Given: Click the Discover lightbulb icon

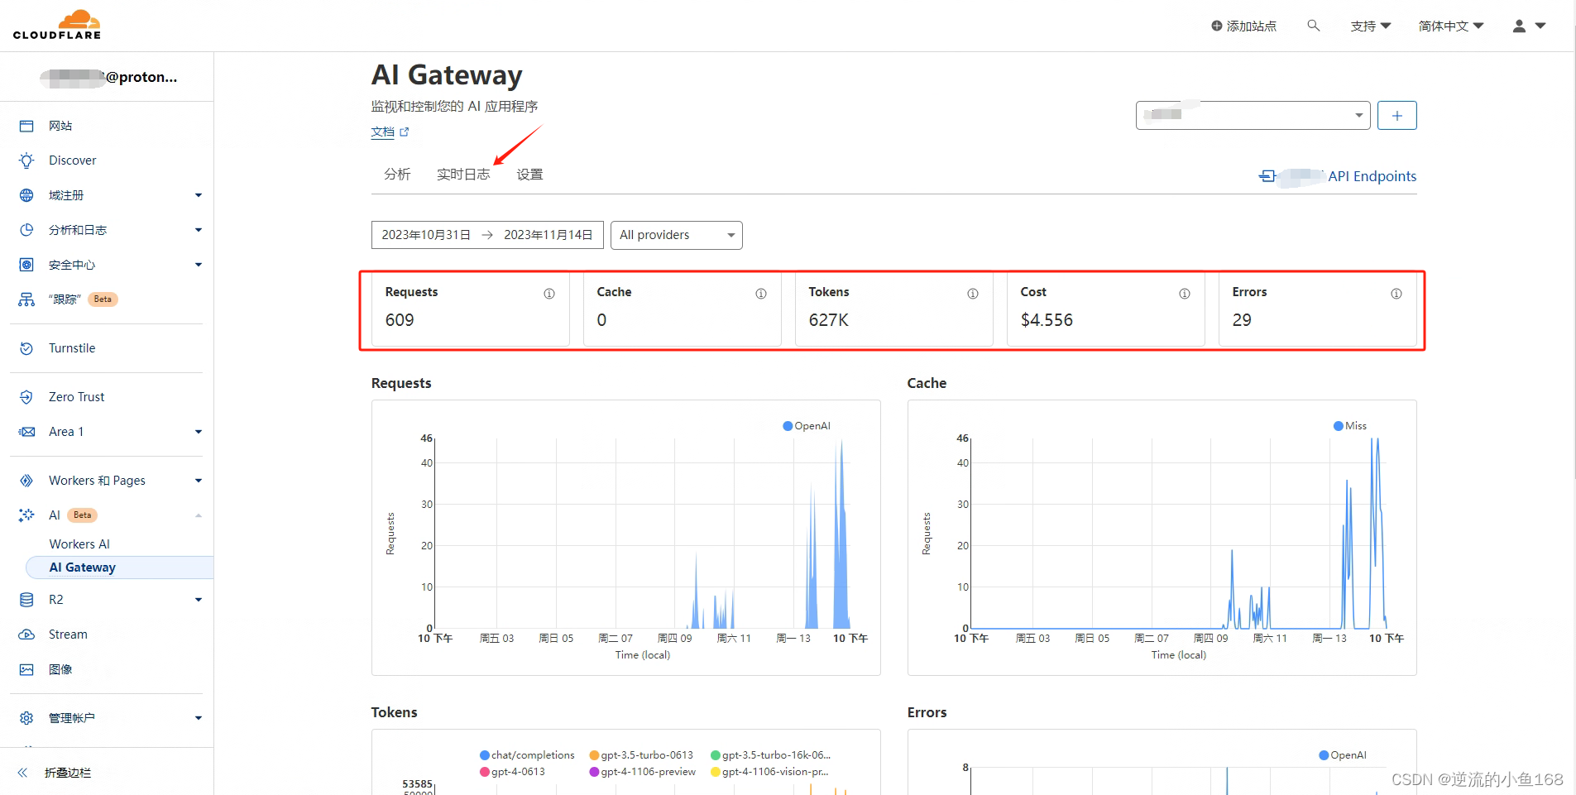Looking at the screenshot, I should coord(26,160).
